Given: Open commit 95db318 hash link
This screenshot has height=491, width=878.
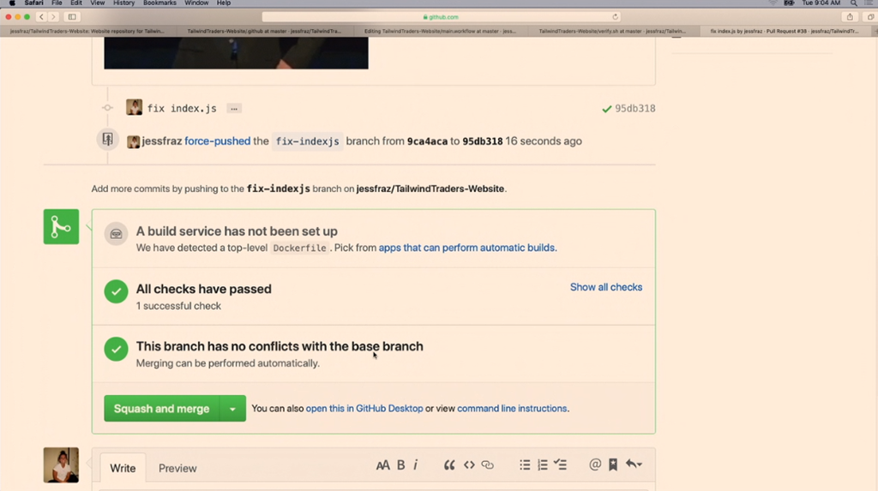Looking at the screenshot, I should 635,109.
